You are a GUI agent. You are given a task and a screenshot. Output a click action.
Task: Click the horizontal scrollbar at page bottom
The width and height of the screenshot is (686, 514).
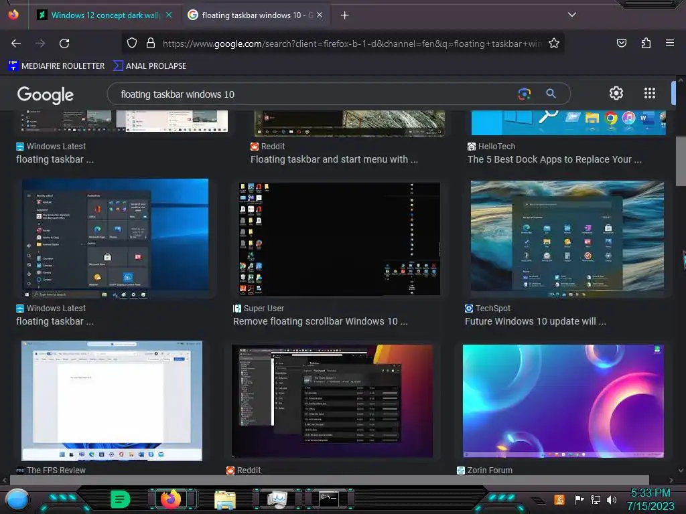[330, 480]
